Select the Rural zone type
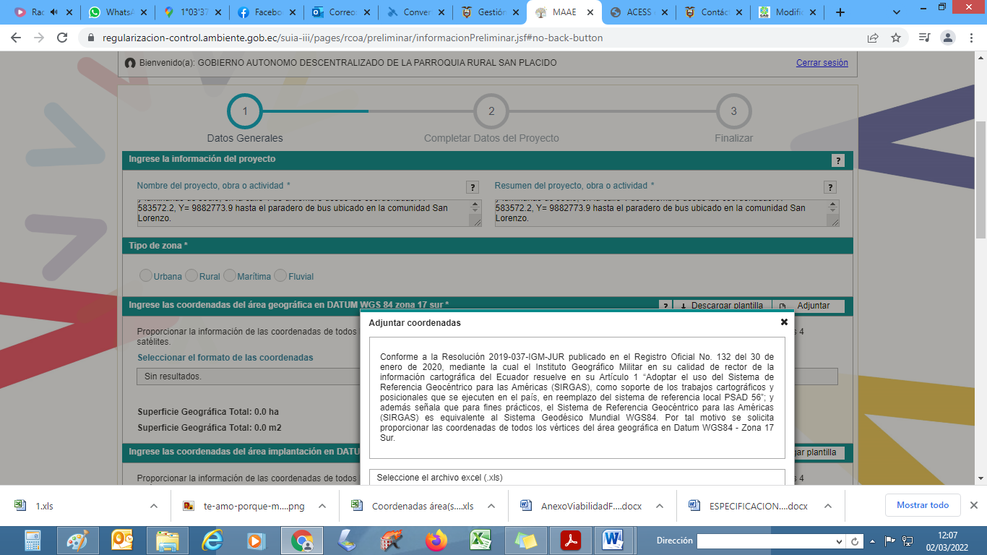 [191, 275]
